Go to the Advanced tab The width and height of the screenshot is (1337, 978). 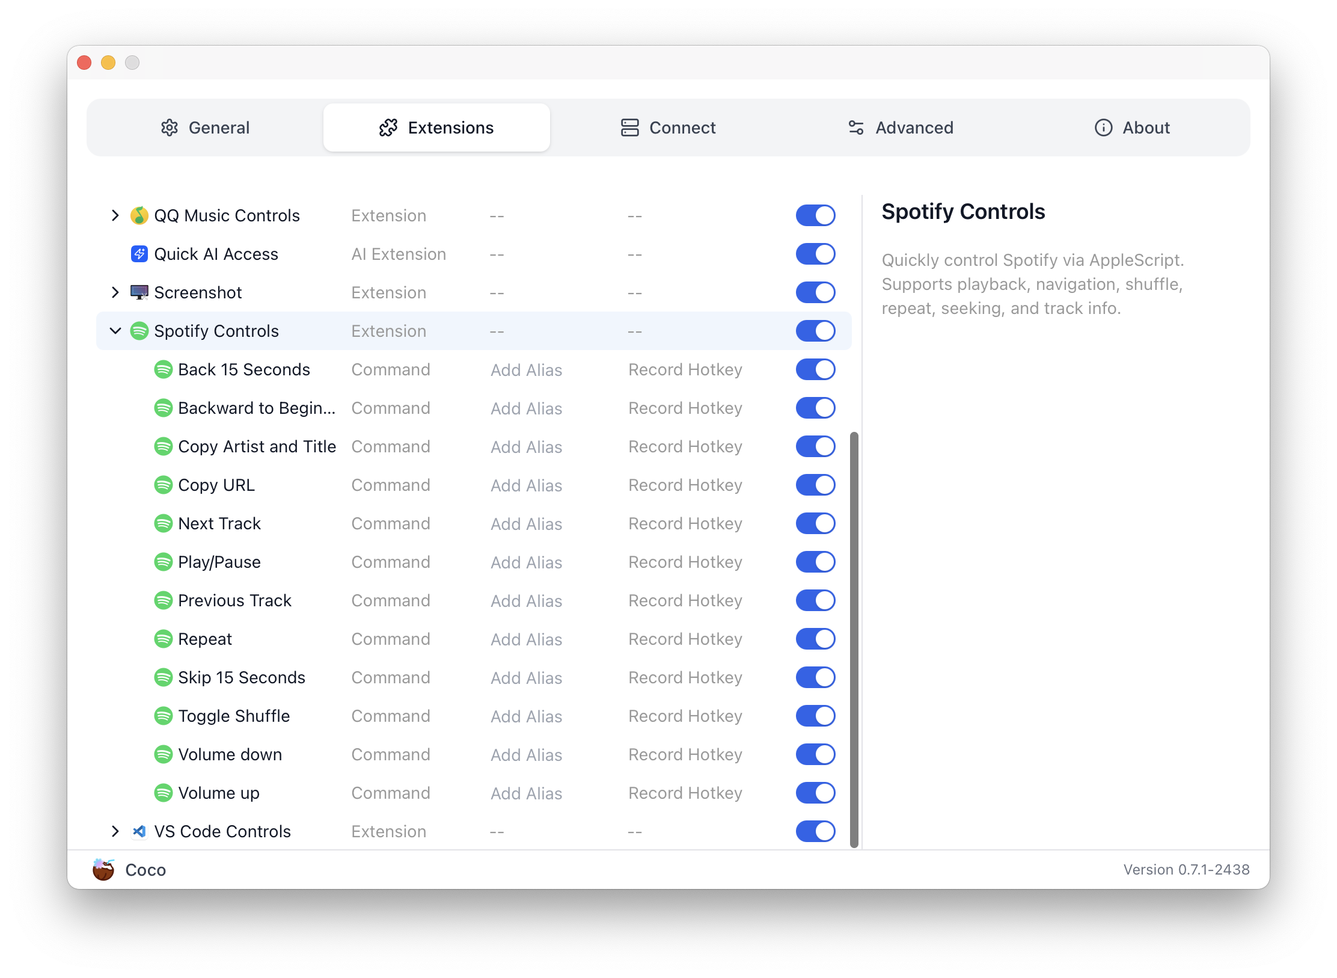[x=900, y=128]
